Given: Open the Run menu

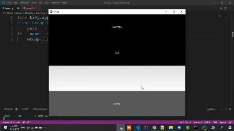Looking at the screenshot, I should [46, 3].
